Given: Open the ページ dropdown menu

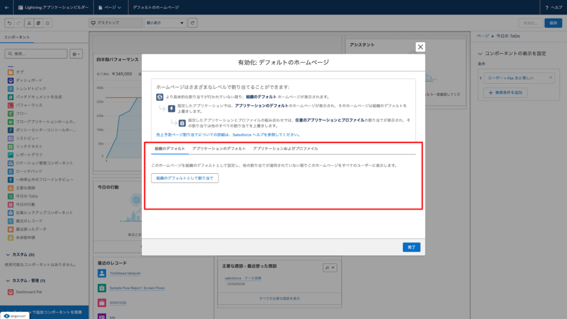Looking at the screenshot, I should tap(110, 7).
